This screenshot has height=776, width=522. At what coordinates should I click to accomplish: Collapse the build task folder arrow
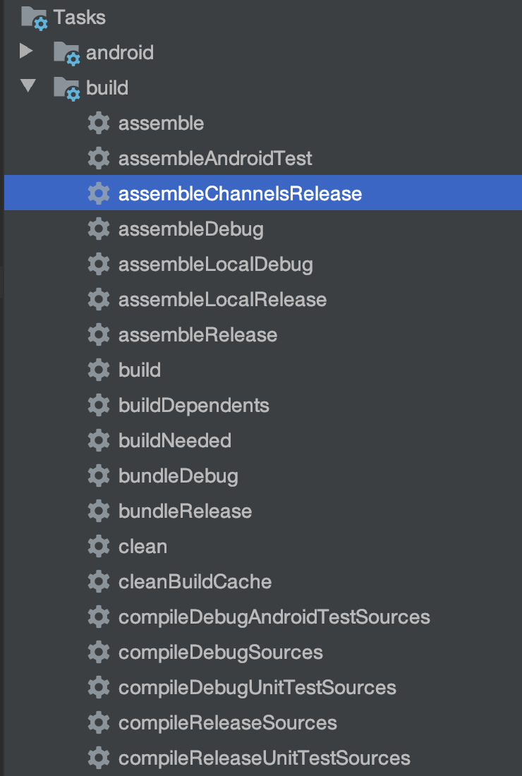28,86
